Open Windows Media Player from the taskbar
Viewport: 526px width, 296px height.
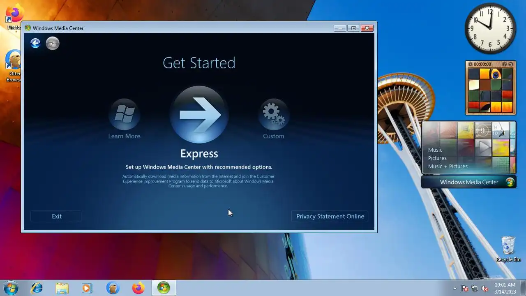pos(87,288)
